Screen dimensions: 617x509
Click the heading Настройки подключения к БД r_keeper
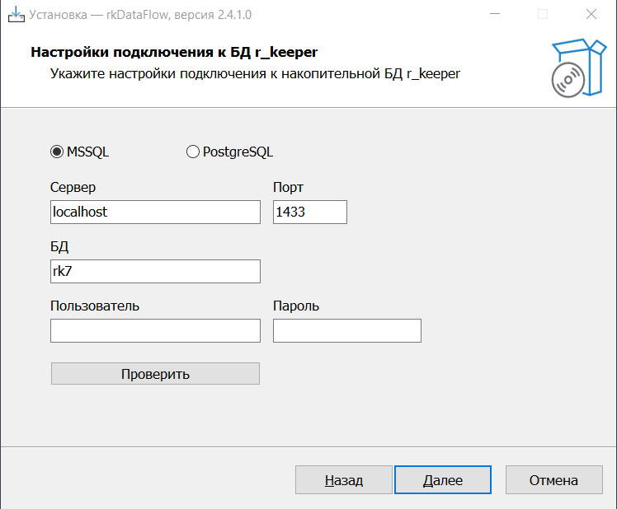point(174,53)
